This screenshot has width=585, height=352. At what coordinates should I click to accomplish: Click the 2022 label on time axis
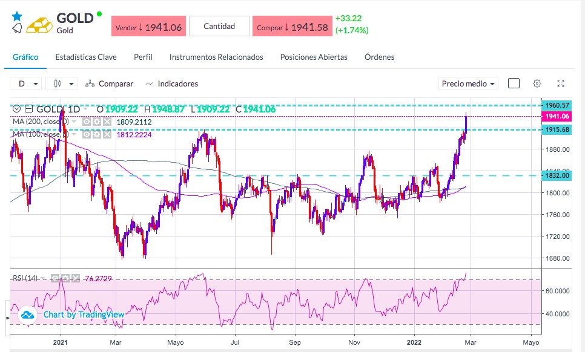click(x=414, y=342)
